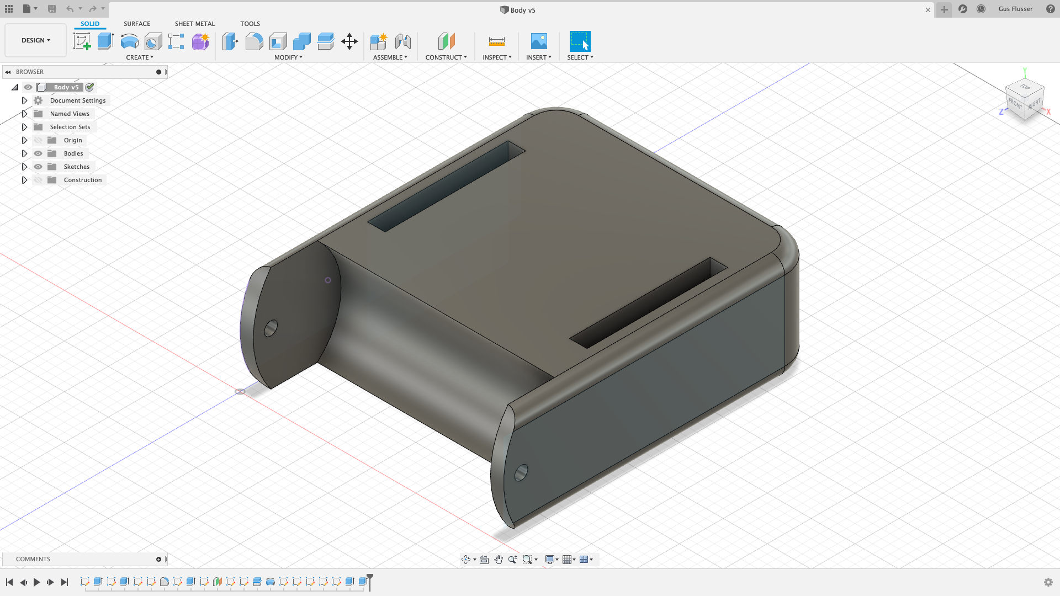Click the Move/Copy tool icon
The height and width of the screenshot is (596, 1060).
(x=349, y=41)
